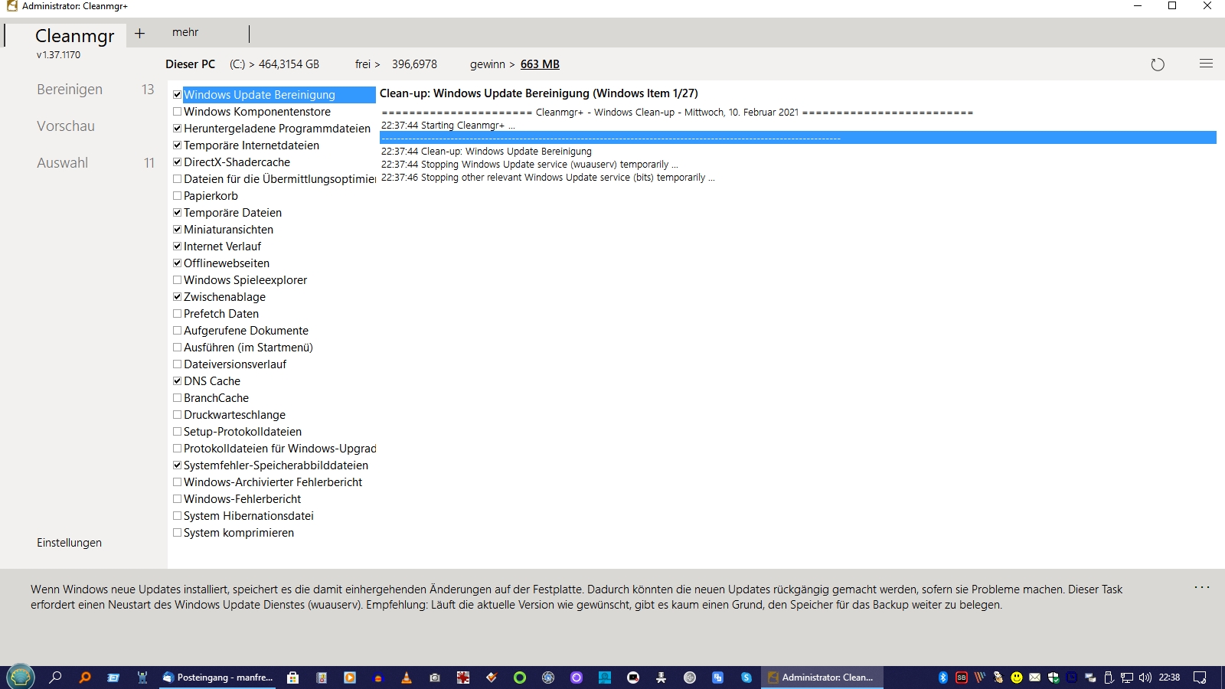The height and width of the screenshot is (689, 1225).
Task: Open the purple circle app in taskbar
Action: click(x=577, y=678)
